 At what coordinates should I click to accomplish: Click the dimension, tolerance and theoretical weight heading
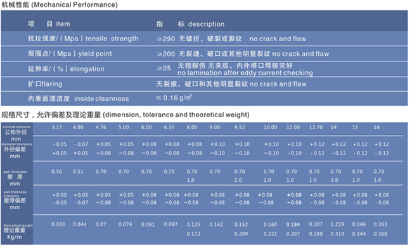[125, 115]
